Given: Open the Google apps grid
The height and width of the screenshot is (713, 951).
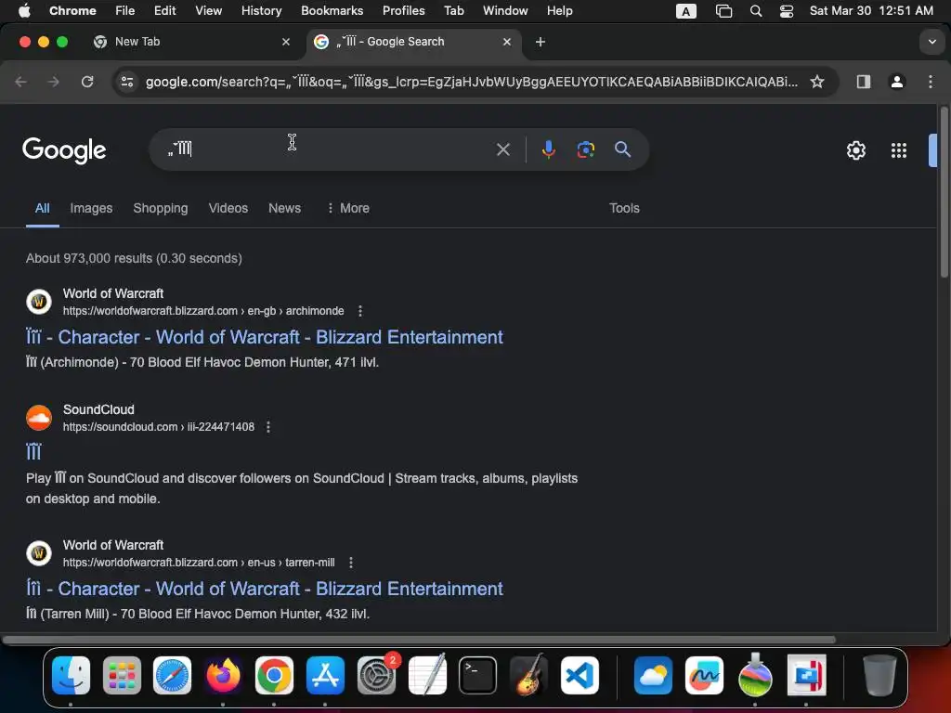Looking at the screenshot, I should click(898, 150).
